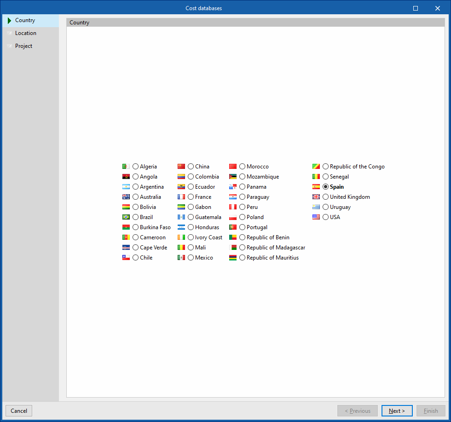451x422 pixels.
Task: Choose Republic of Madagascar radio button
Action: 242,248
